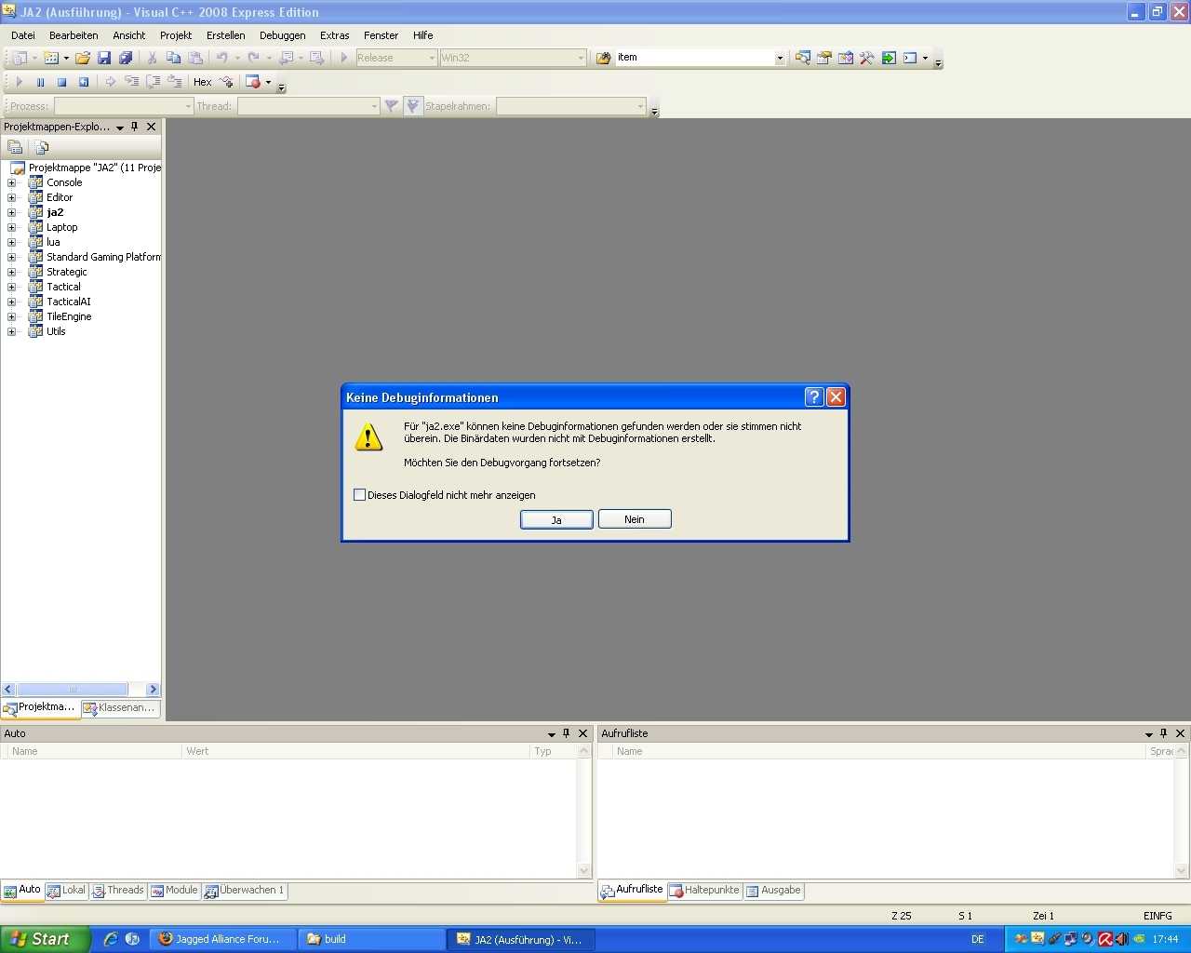Click the red antivirus tray icon
Screen dimensions: 1191x953
pos(1106,940)
